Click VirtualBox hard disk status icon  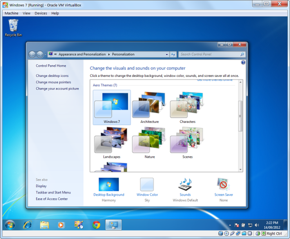coord(220,233)
